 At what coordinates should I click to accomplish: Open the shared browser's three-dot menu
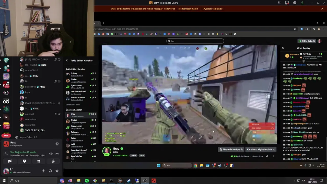tap(324, 29)
